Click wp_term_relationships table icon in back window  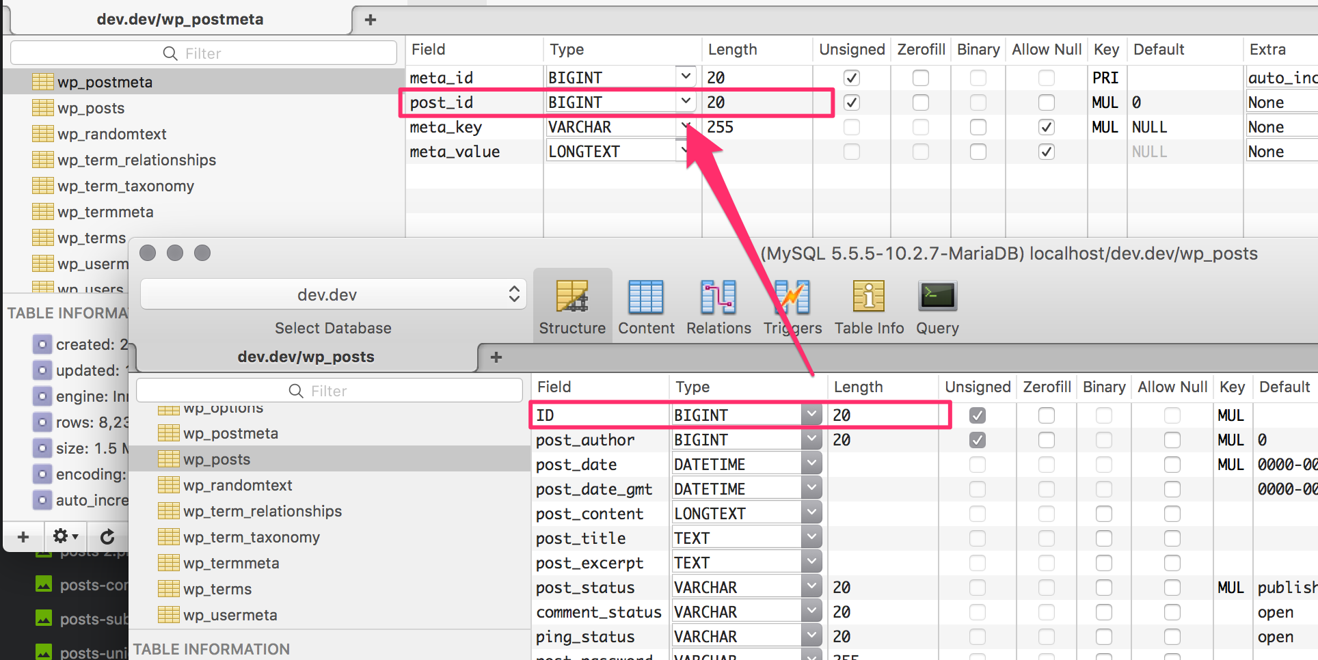tap(42, 160)
